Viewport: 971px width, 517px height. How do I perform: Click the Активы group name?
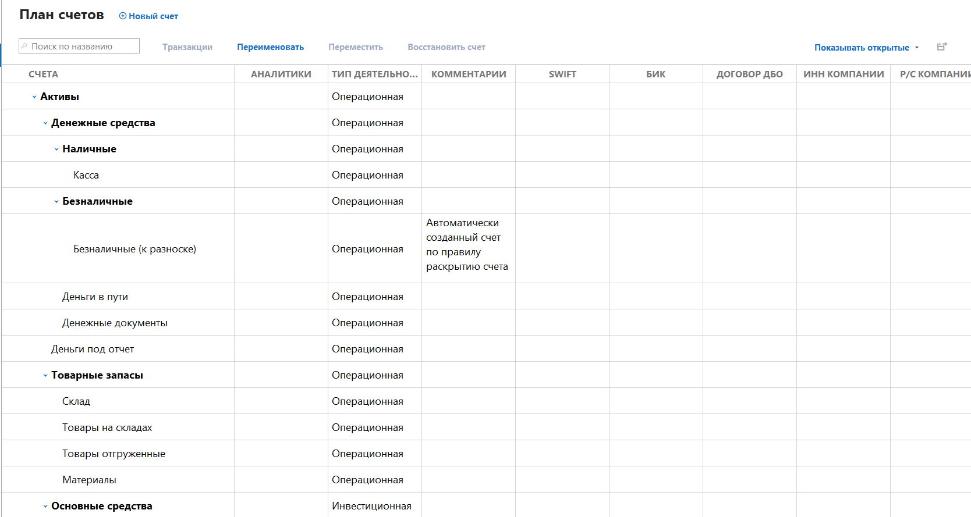pos(59,97)
